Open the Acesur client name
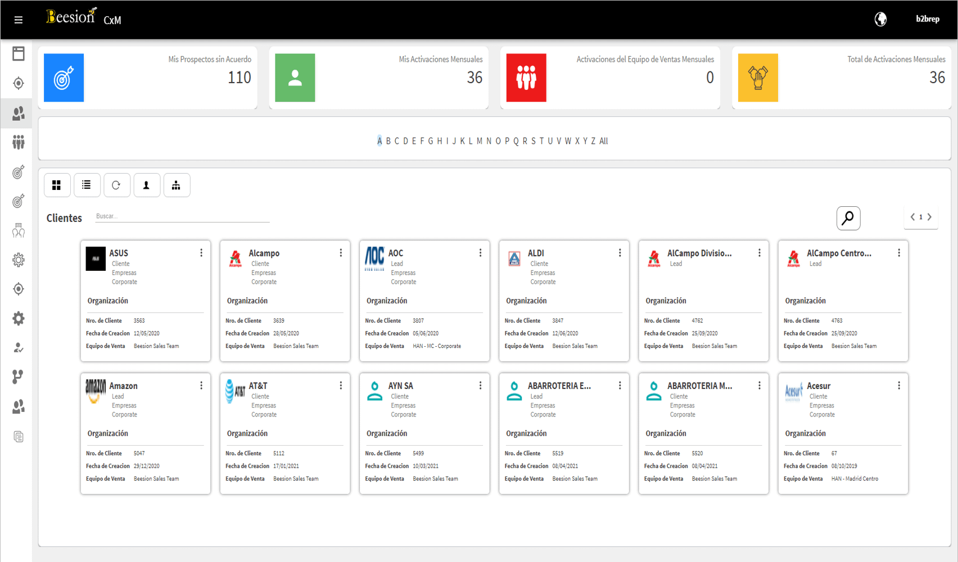The width and height of the screenshot is (958, 562). click(x=819, y=386)
